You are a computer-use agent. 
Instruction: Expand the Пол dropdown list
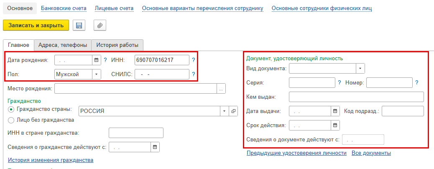(x=96, y=74)
